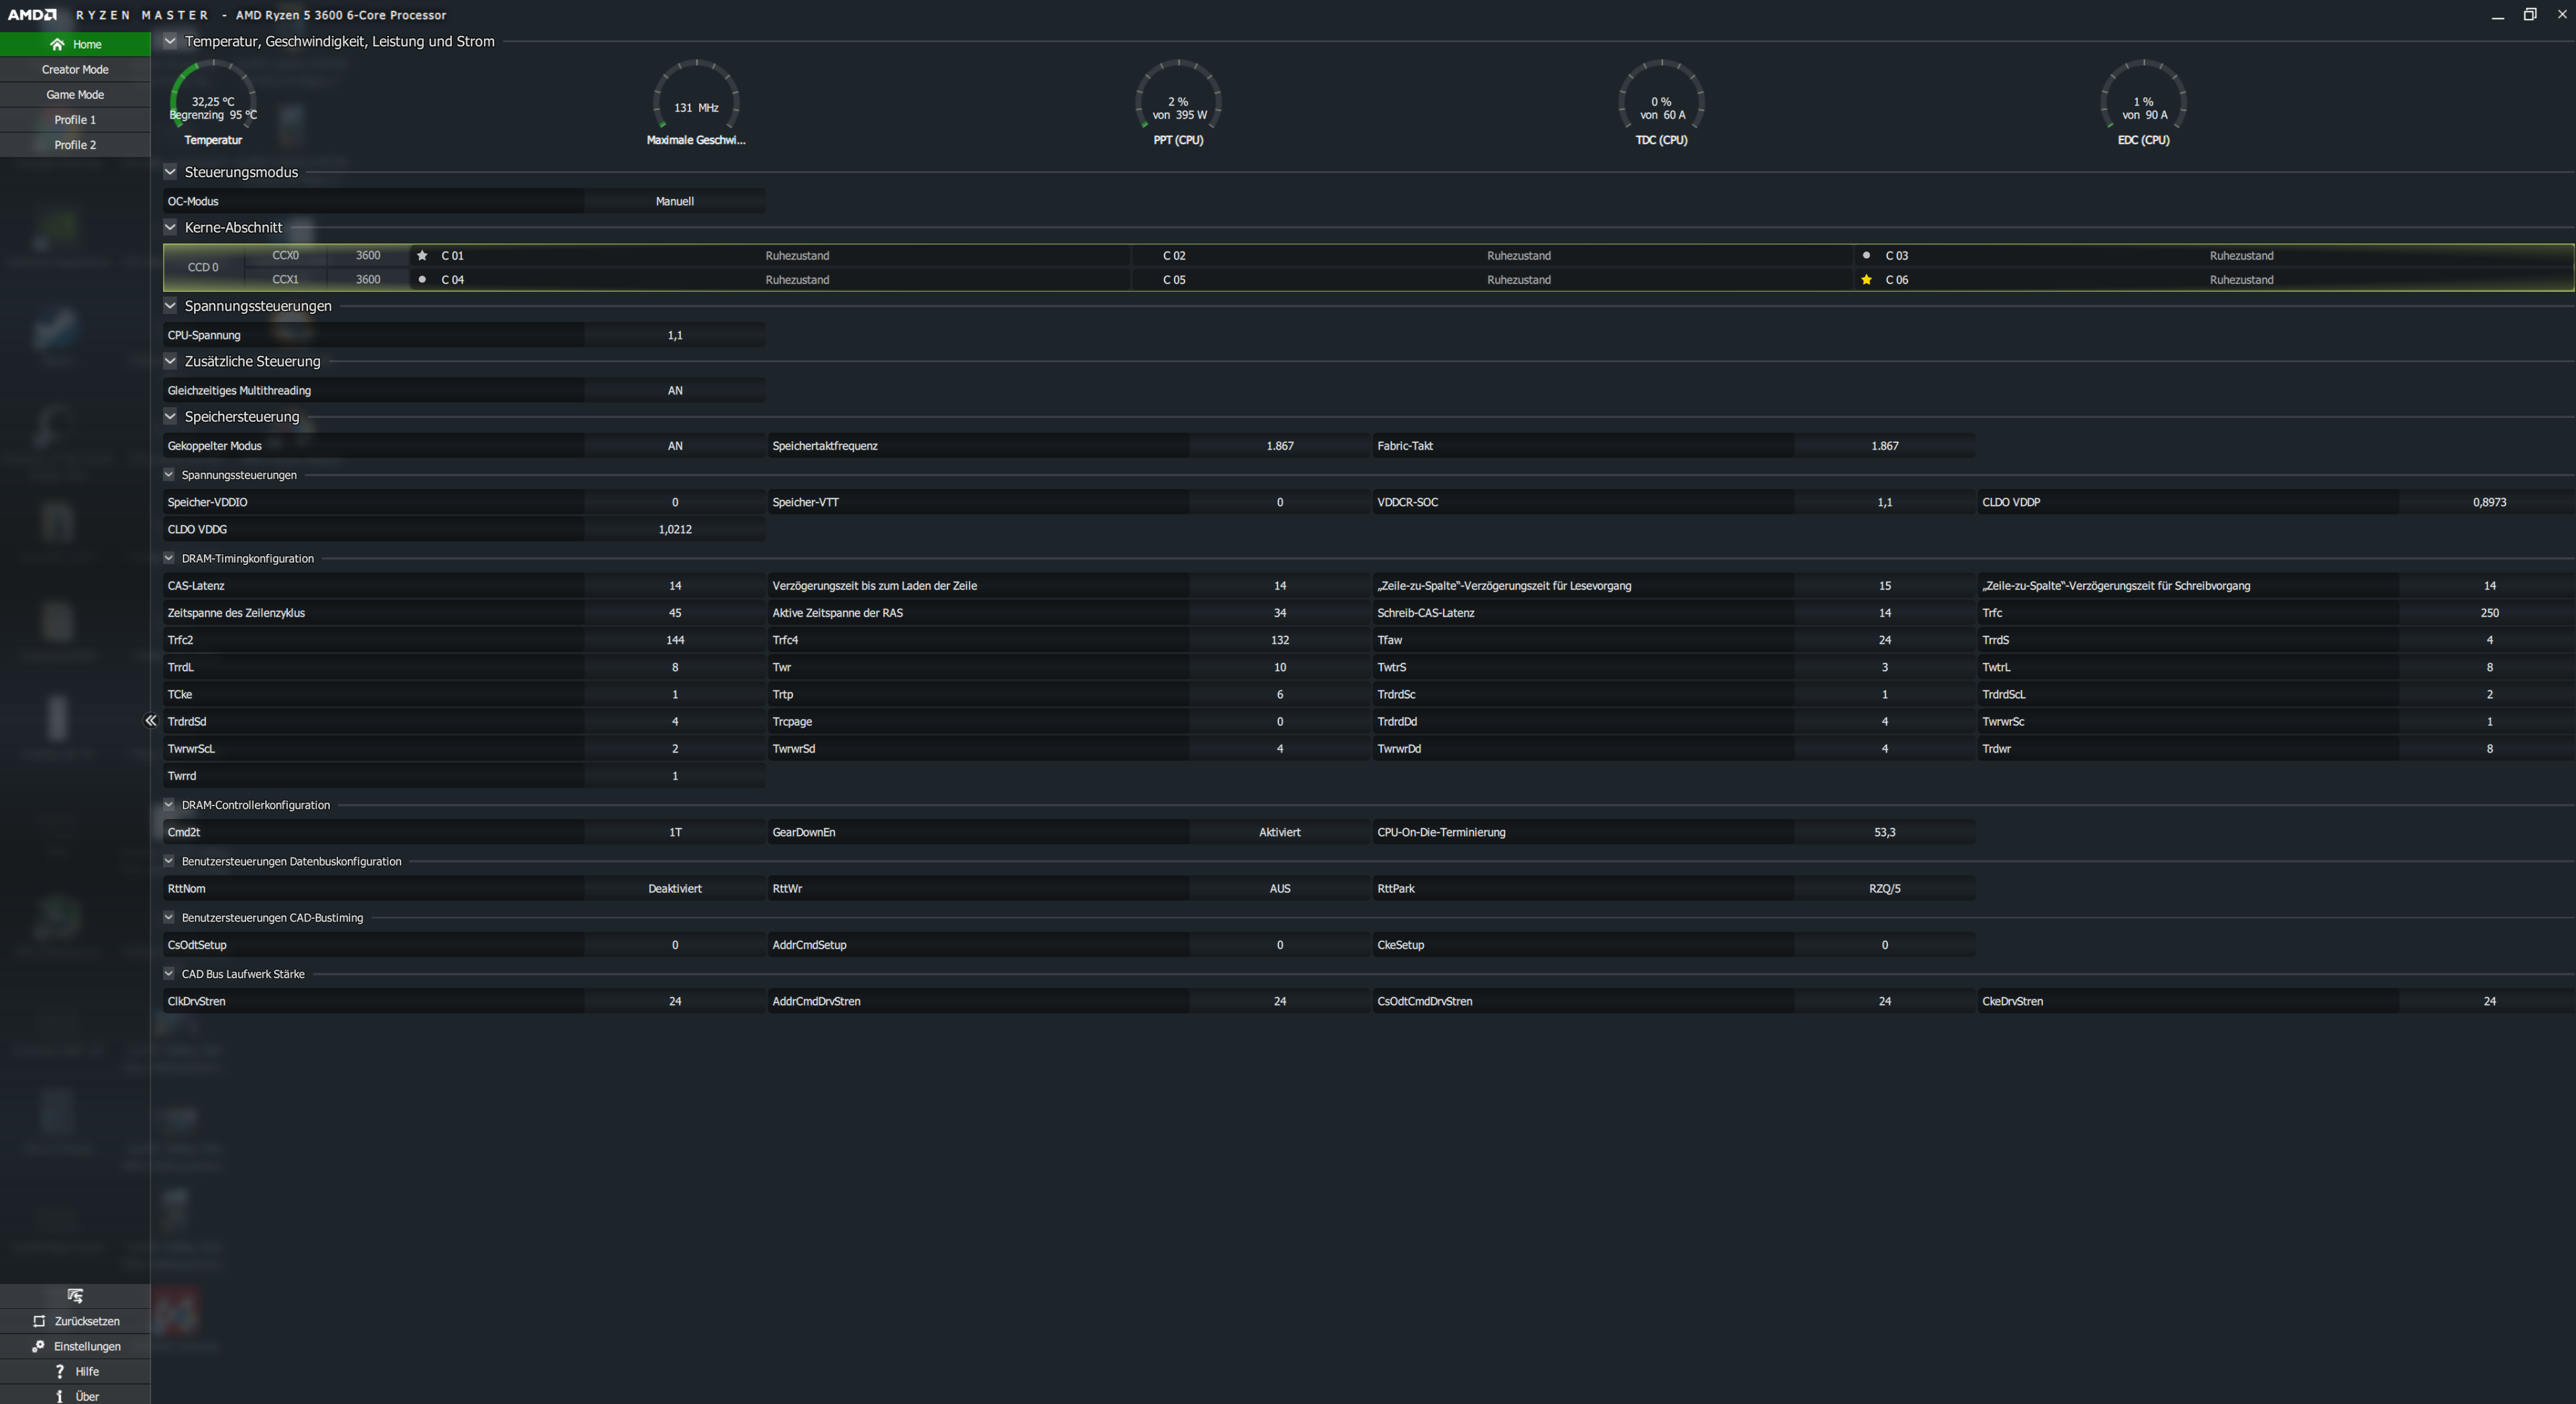Switch to Creator Mode tab
The image size is (2576, 1404).
pyautogui.click(x=75, y=69)
